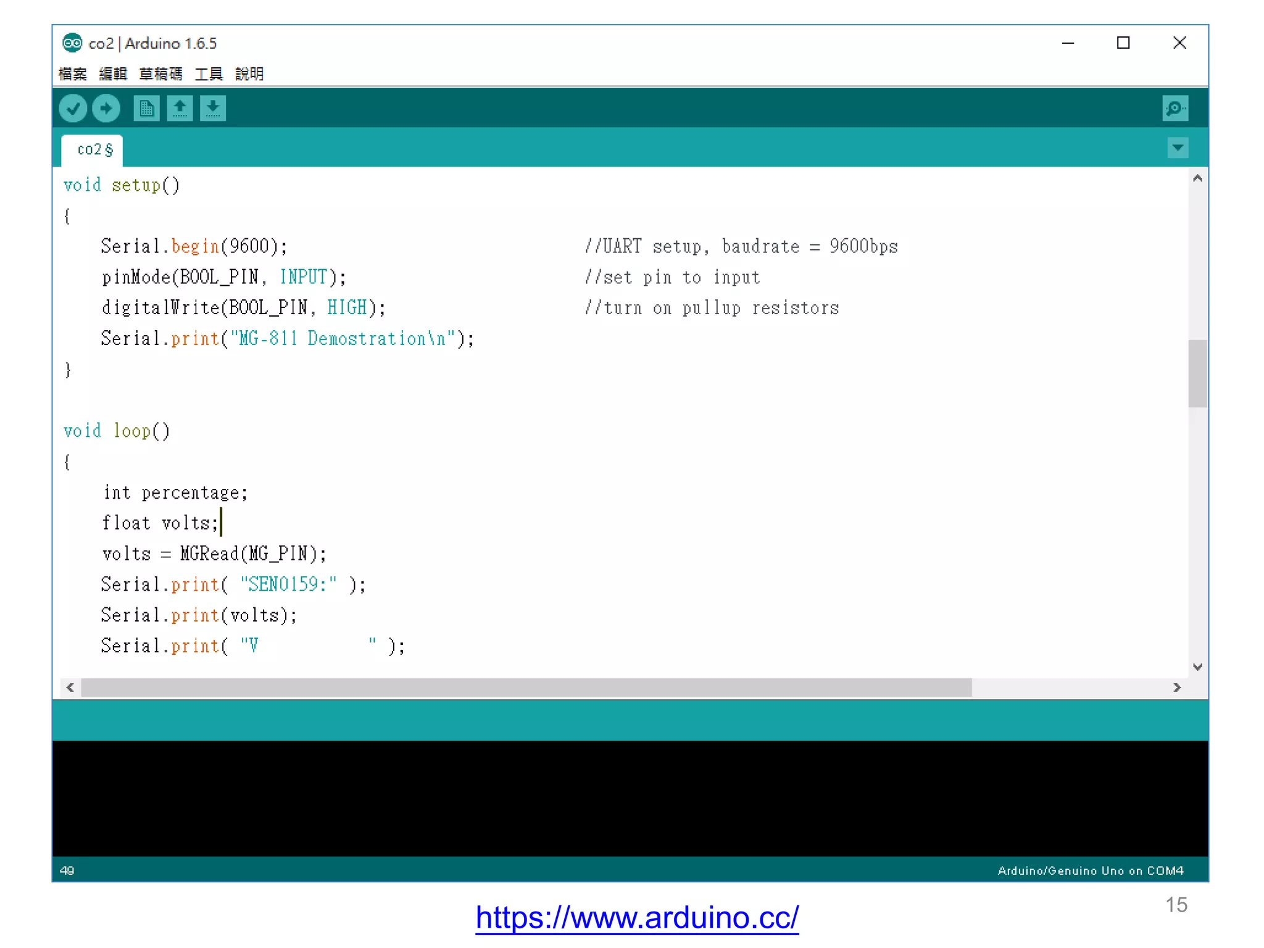Click the 'float volts;' line

[160, 523]
